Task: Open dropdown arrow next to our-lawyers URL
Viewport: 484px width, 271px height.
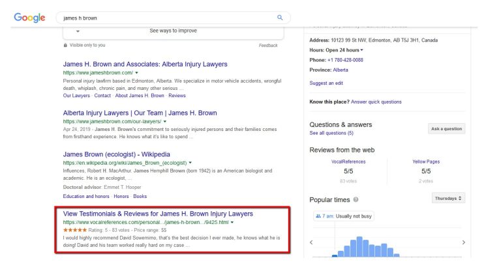Action: coord(165,121)
